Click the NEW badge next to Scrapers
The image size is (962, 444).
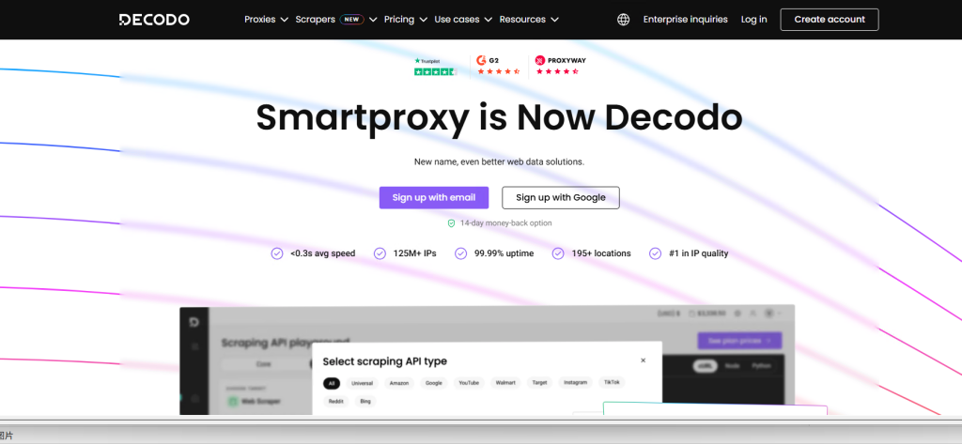(x=351, y=20)
